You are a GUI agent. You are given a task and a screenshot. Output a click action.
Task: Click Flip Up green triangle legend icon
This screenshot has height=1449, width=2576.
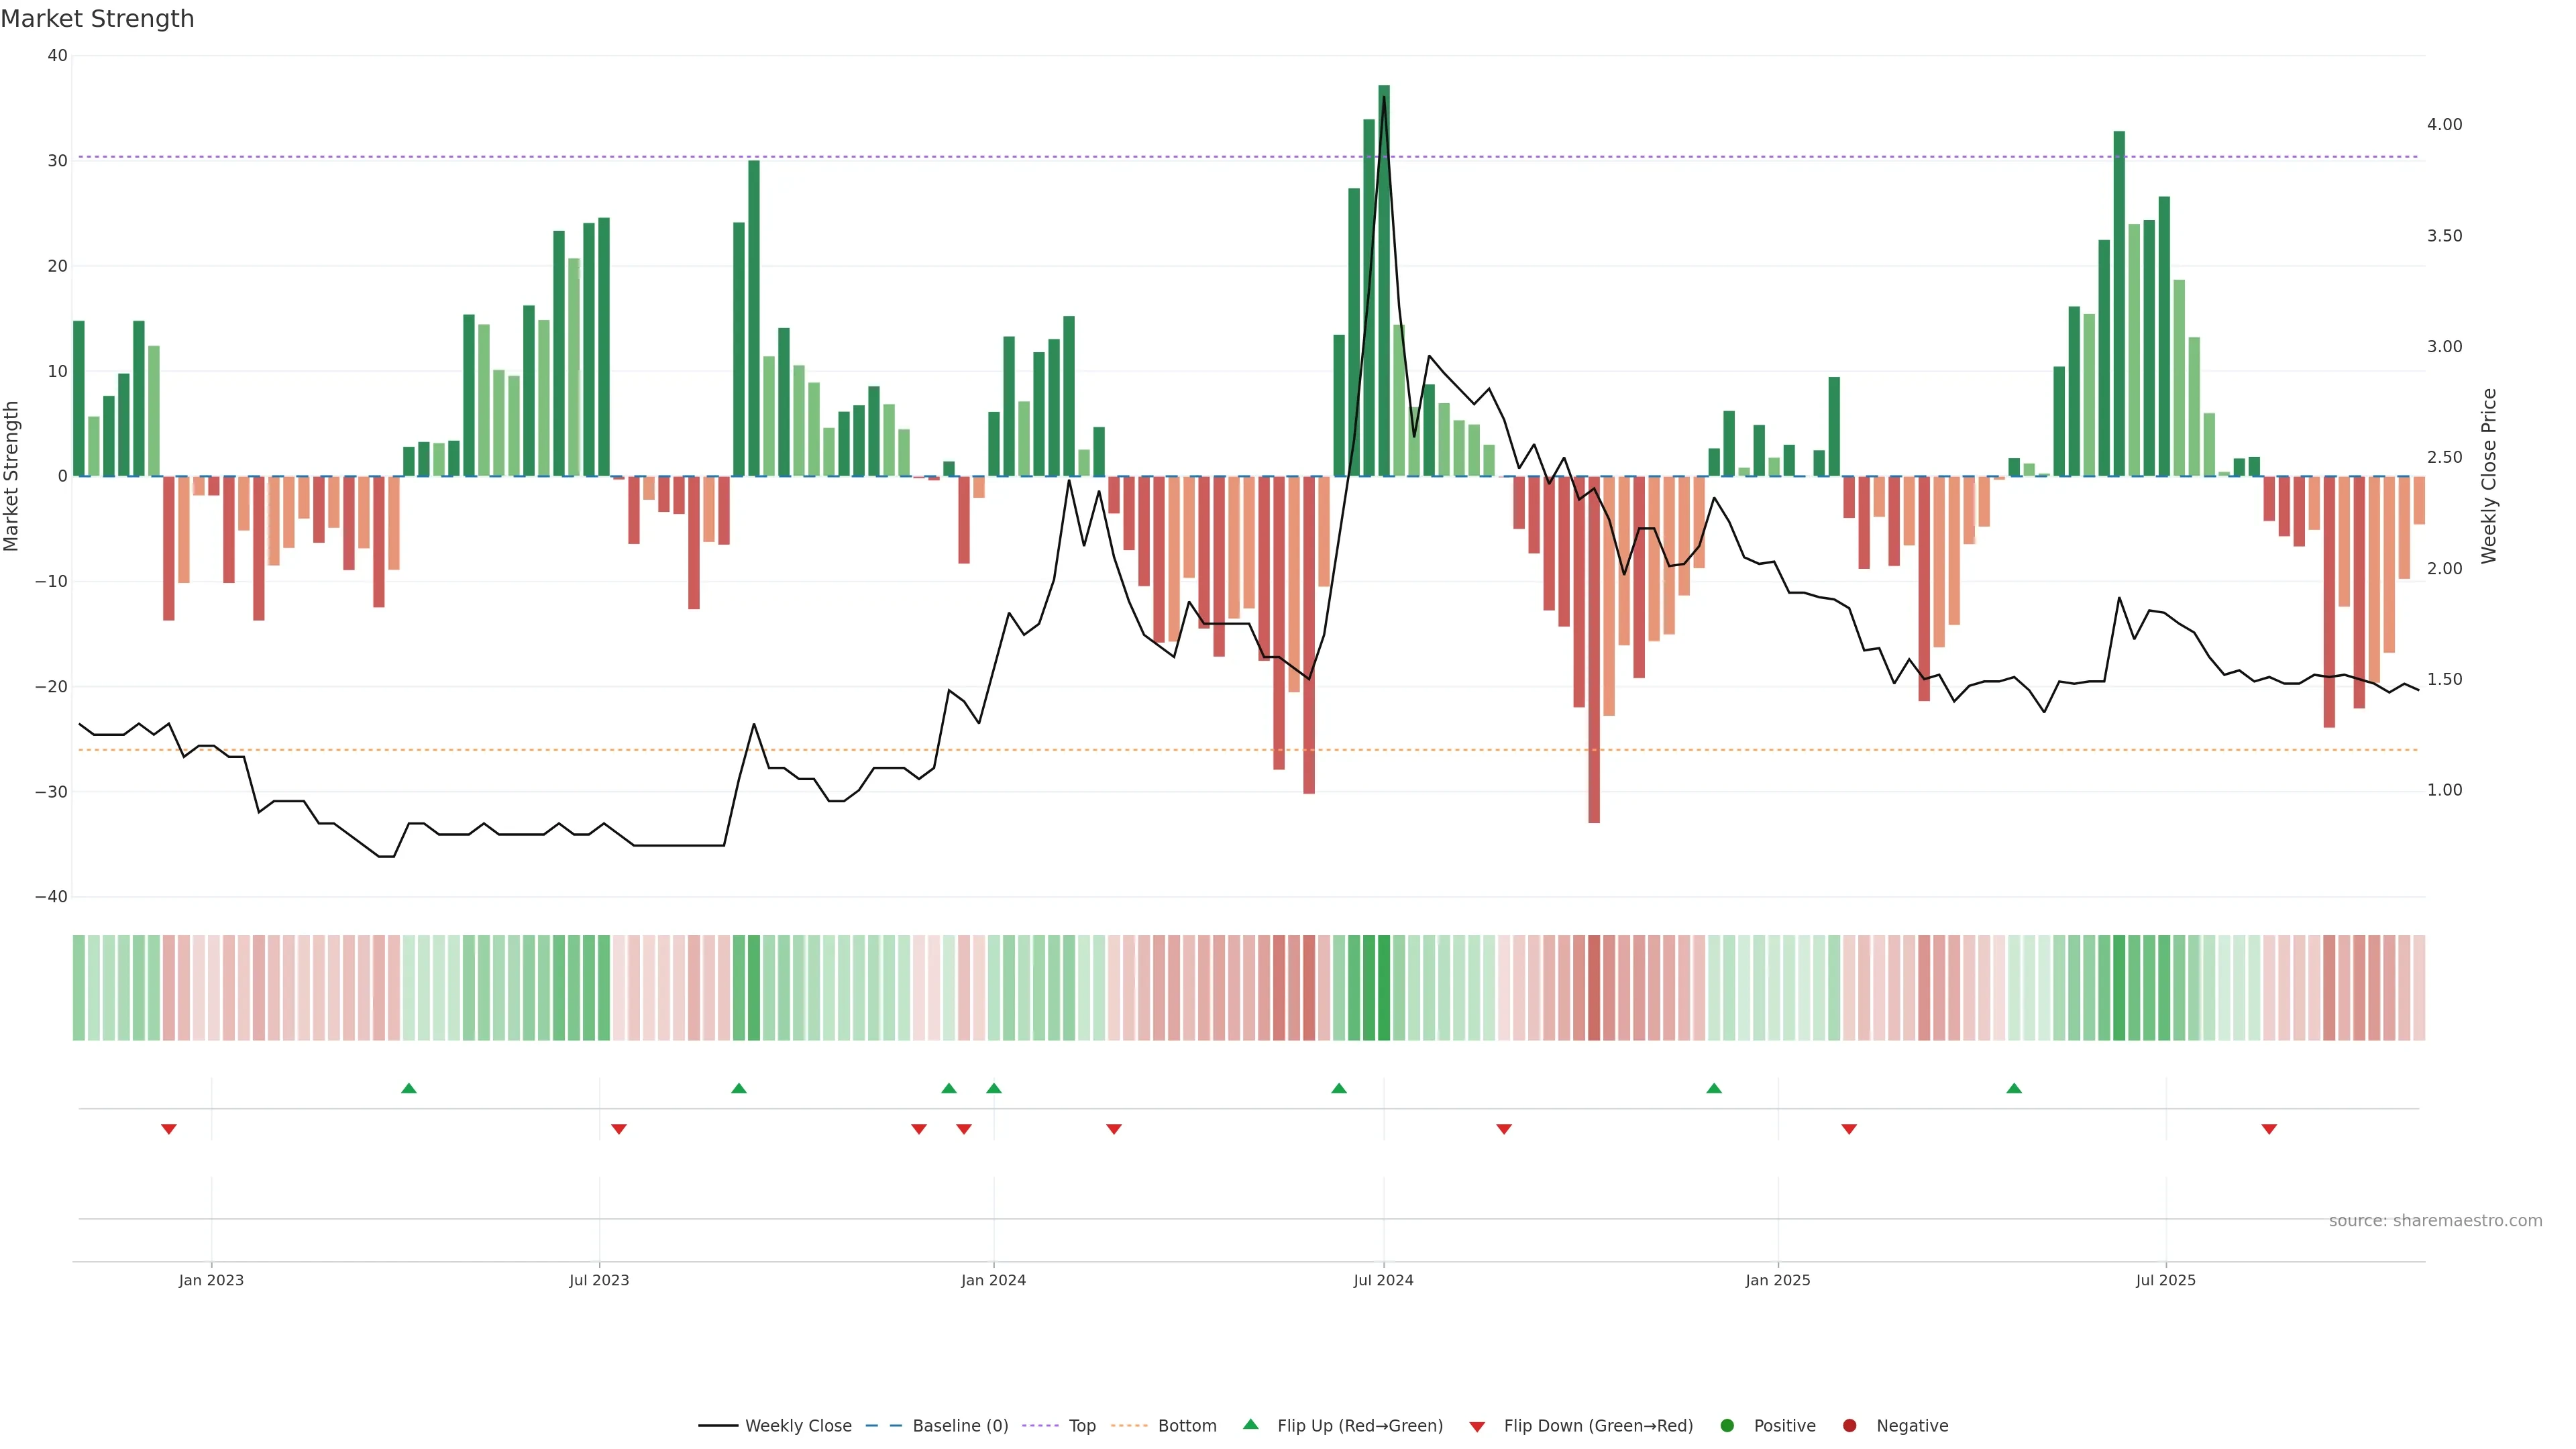pyautogui.click(x=1250, y=1424)
